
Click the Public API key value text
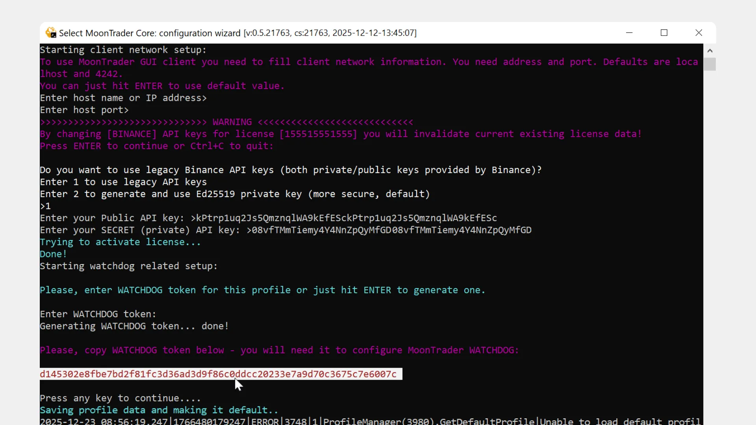point(346,218)
